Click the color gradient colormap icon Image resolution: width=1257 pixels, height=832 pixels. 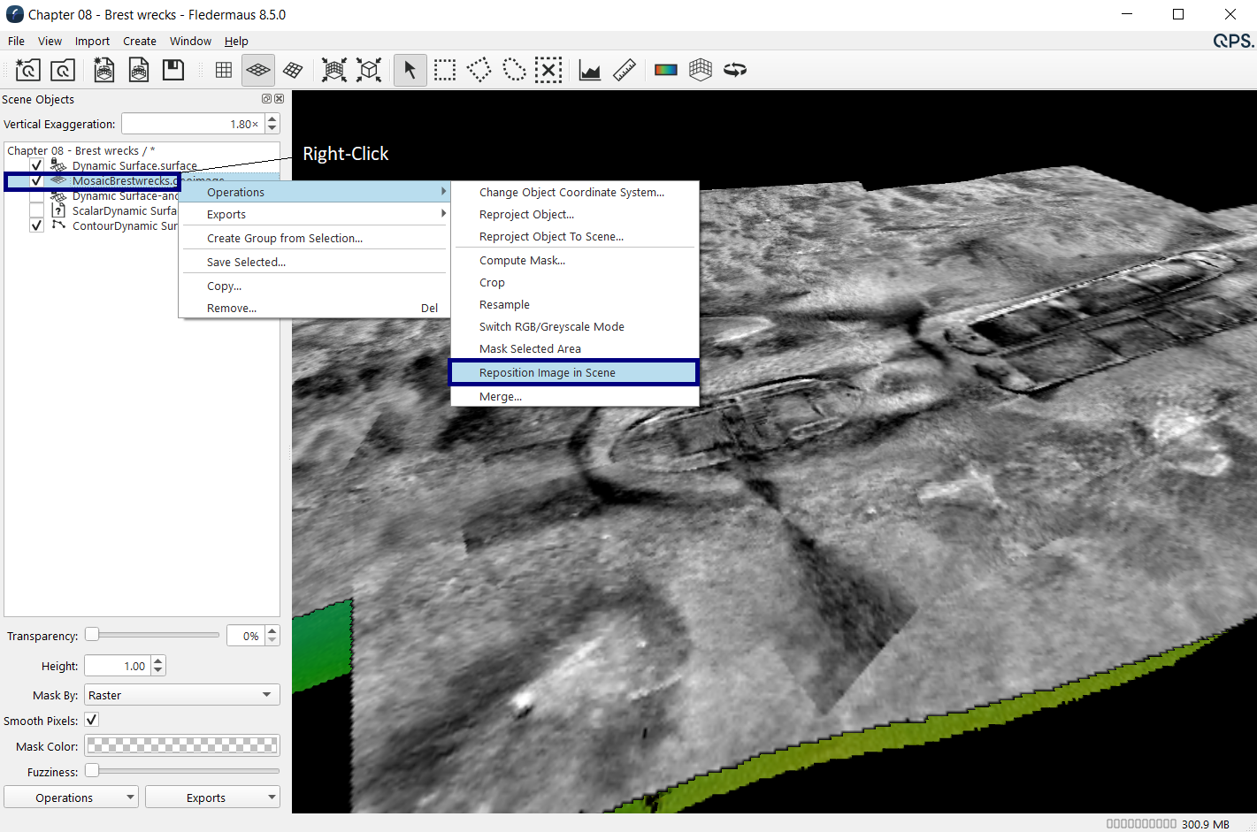665,70
